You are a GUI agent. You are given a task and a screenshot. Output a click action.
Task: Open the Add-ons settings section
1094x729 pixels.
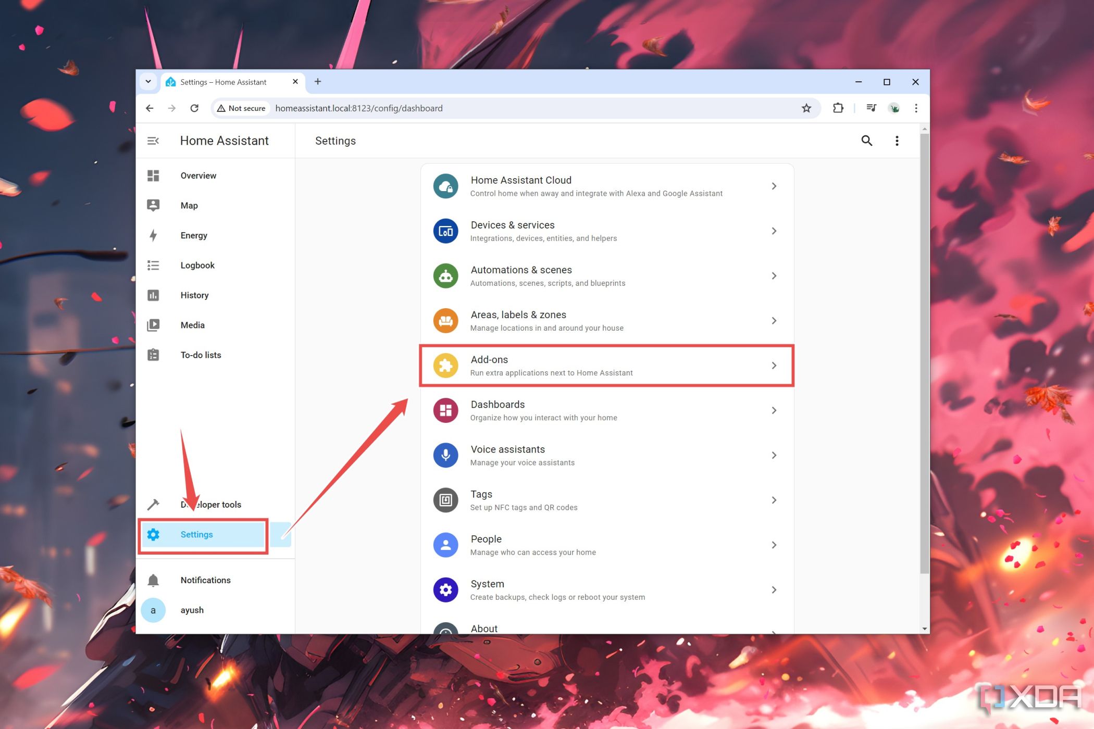pyautogui.click(x=606, y=366)
